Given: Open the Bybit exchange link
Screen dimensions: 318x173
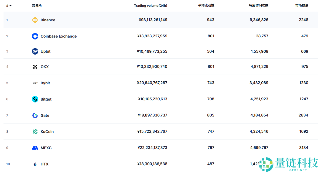Looking at the screenshot, I should pos(45,83).
